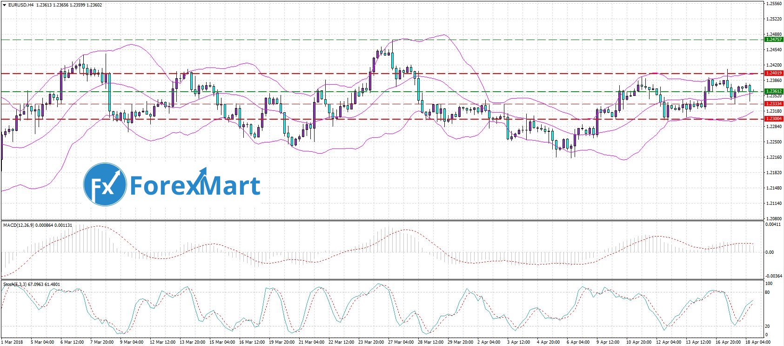The image size is (784, 346).
Task: Click the 27 Mar 04:00 time label
Action: pyautogui.click(x=401, y=342)
